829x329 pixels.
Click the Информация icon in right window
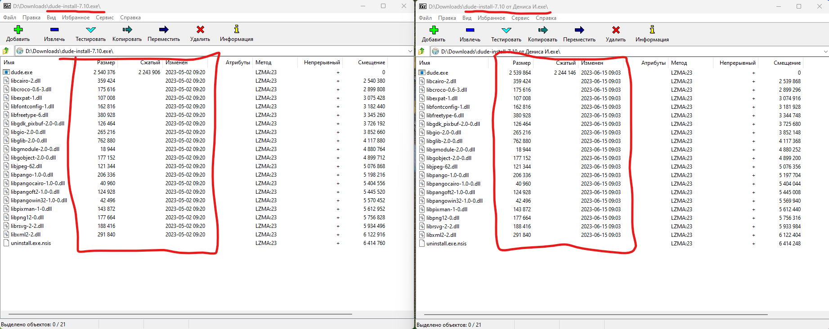[652, 30]
